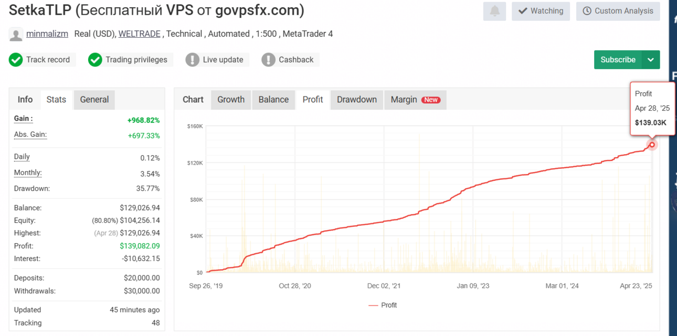Screen dimensions: 677x336
Task: Select the Chart tab
Action: click(193, 100)
